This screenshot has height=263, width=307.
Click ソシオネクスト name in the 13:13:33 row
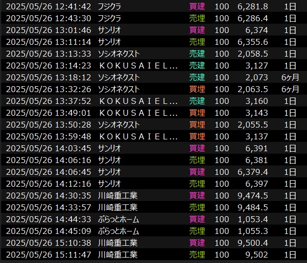click(119, 54)
